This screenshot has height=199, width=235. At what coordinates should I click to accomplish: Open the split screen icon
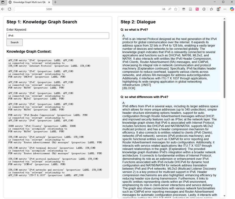pos(184,9)
